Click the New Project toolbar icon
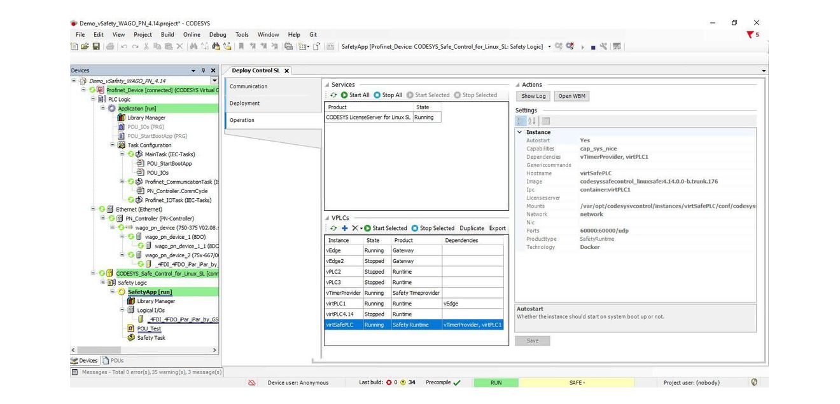The image size is (840, 404). [x=74, y=46]
